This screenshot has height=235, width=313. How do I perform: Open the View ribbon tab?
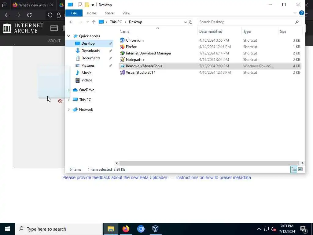click(x=126, y=13)
